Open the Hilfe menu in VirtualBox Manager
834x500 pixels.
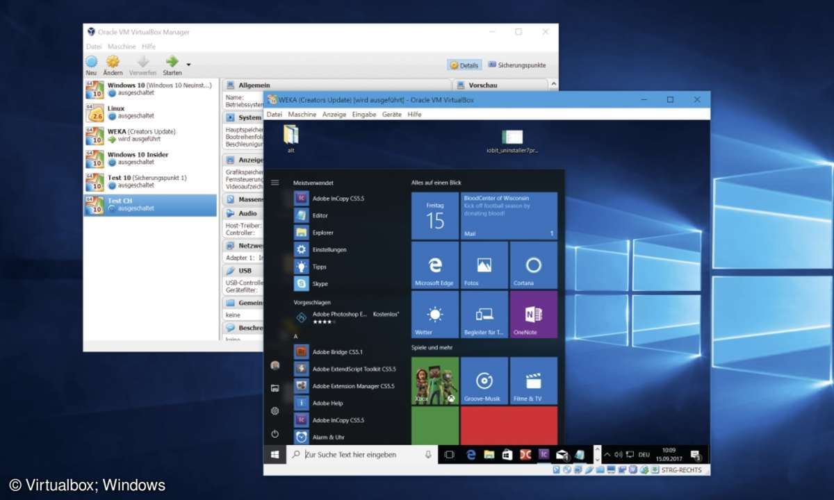coord(149,47)
